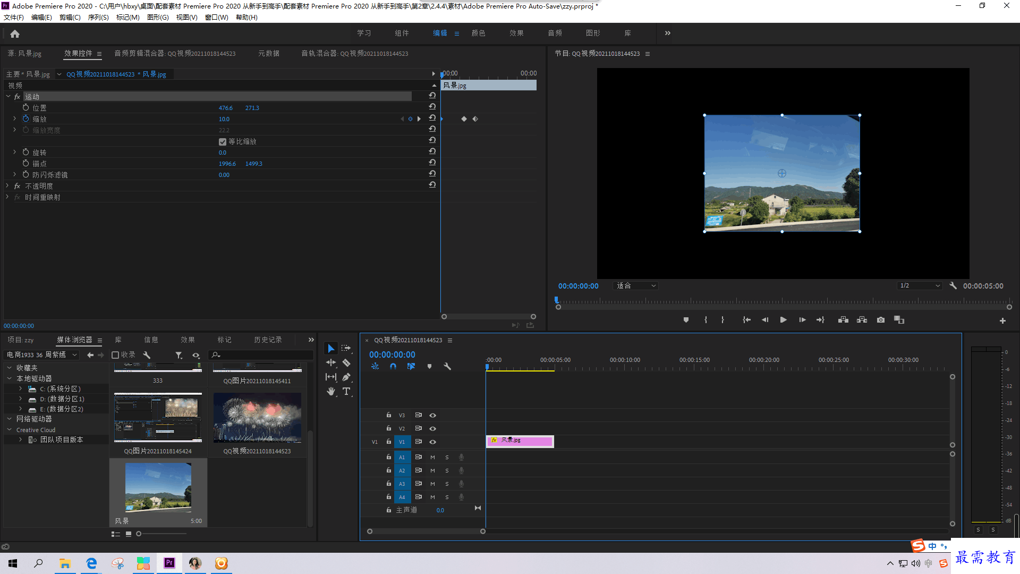The height and width of the screenshot is (574, 1020).
Task: Go to In point
Action: coord(746,320)
